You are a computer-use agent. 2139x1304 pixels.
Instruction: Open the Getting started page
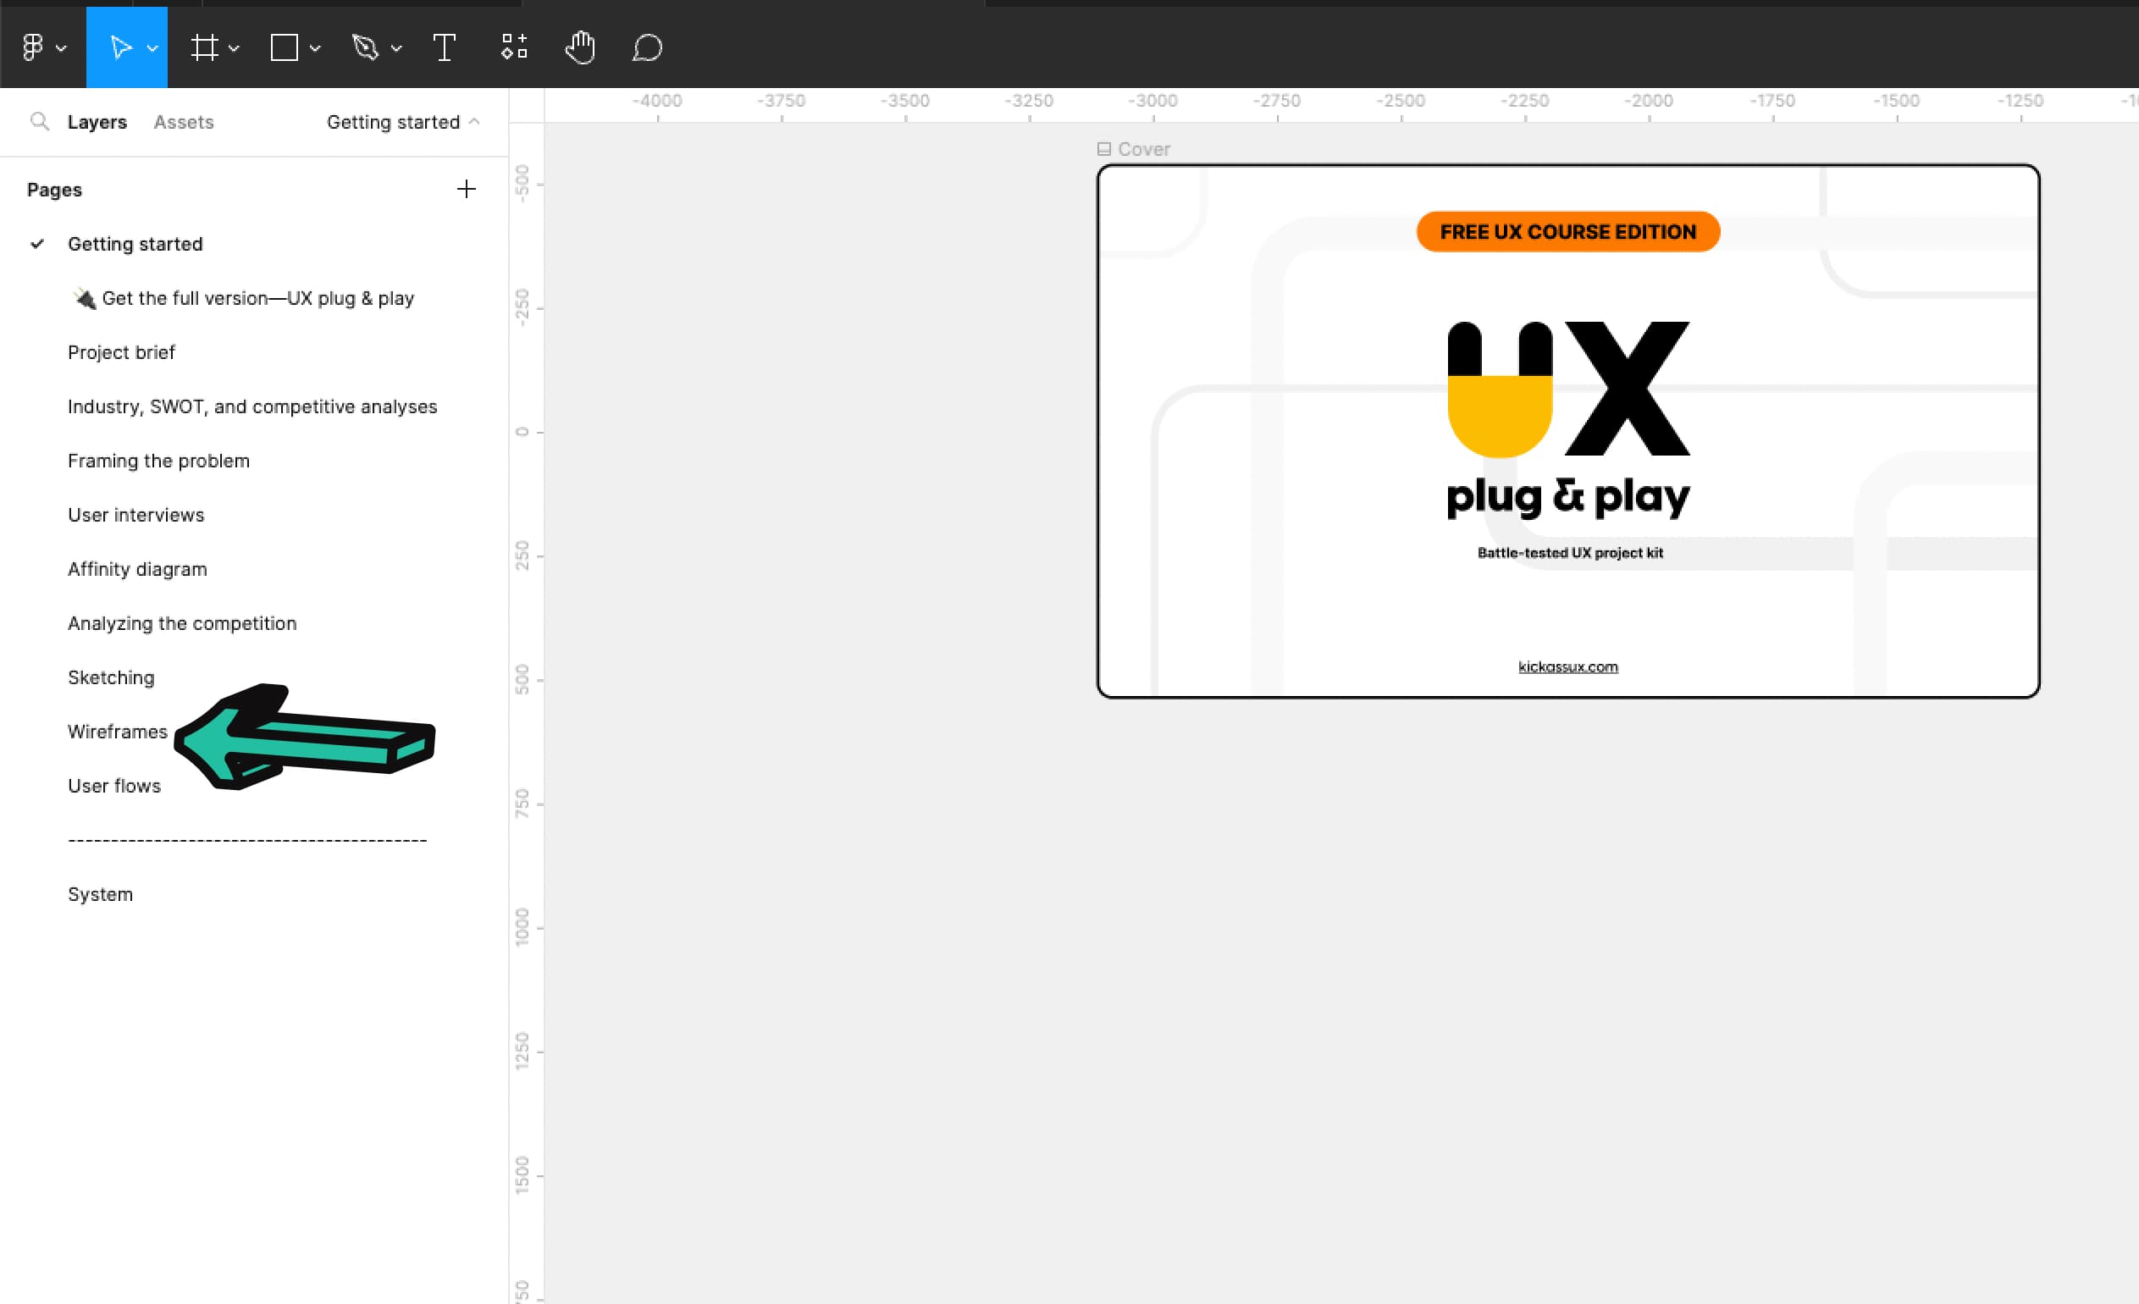(135, 244)
